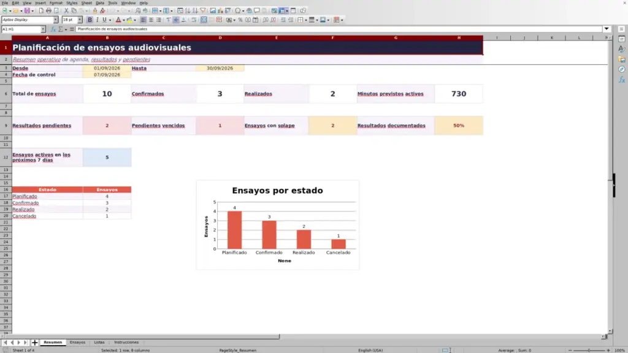Toggle Bold formatting
628x353 pixels.
tap(90, 20)
